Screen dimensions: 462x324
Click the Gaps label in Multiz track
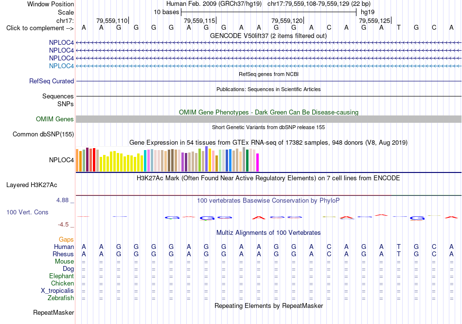[x=66, y=239]
